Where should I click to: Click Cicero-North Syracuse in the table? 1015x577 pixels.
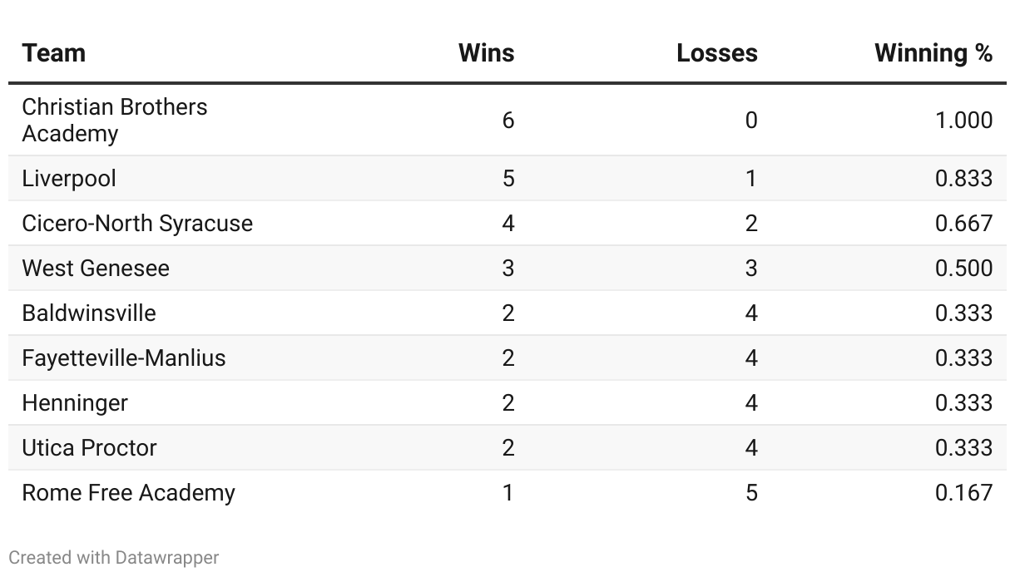pos(137,224)
